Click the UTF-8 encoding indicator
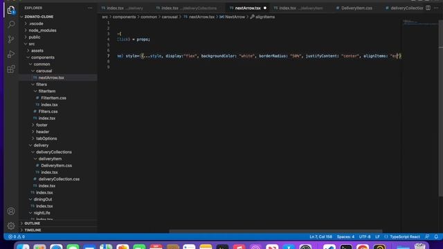Image resolution: width=443 pixels, height=249 pixels. pyautogui.click(x=365, y=237)
